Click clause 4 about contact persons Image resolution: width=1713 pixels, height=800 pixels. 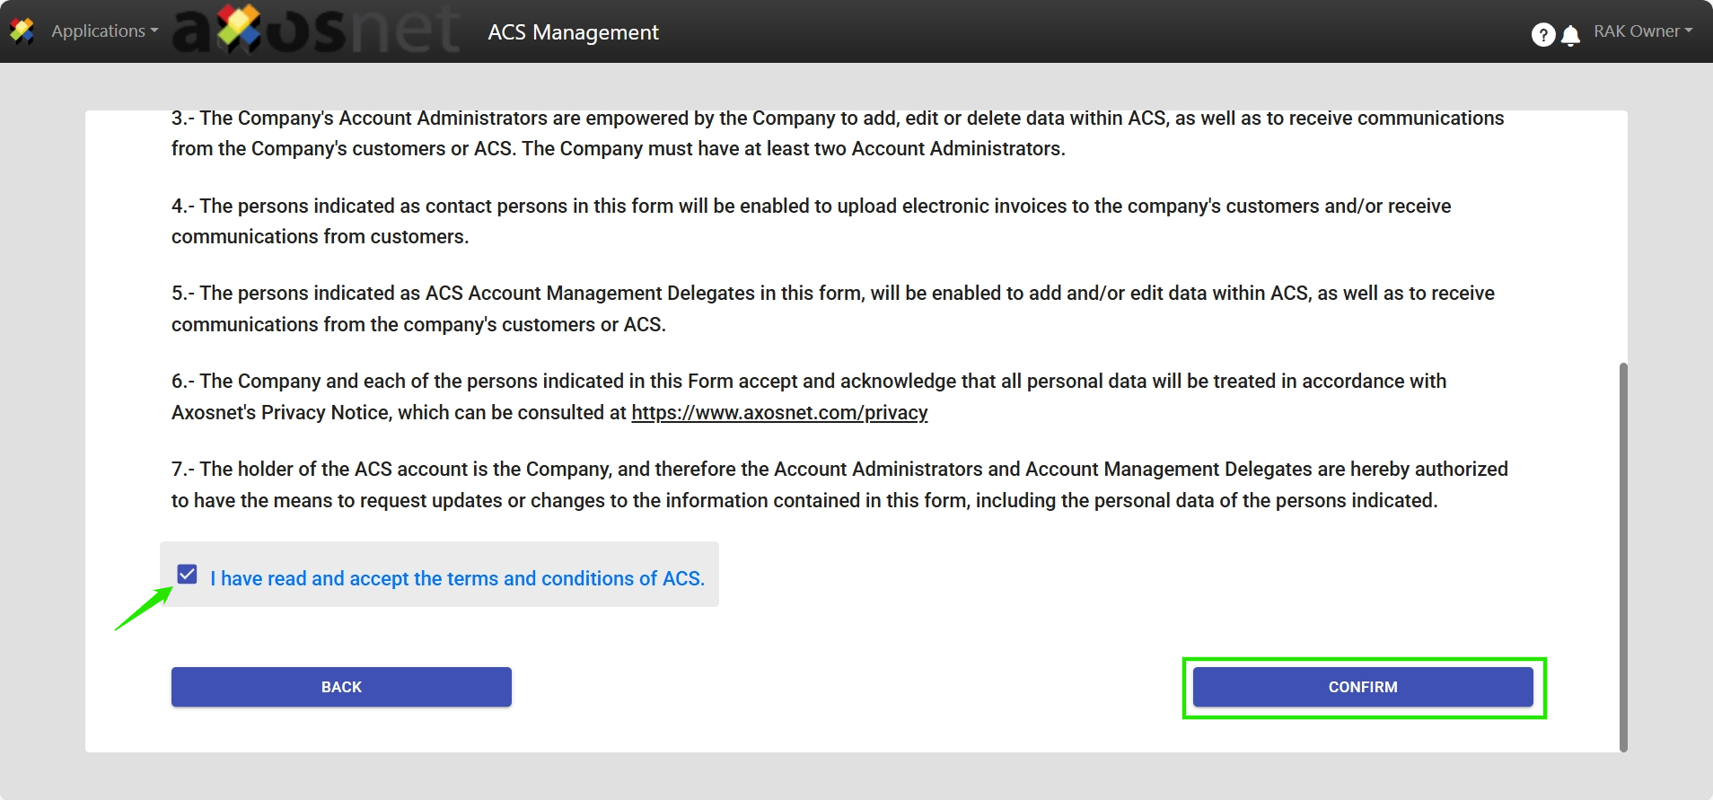pos(810,222)
